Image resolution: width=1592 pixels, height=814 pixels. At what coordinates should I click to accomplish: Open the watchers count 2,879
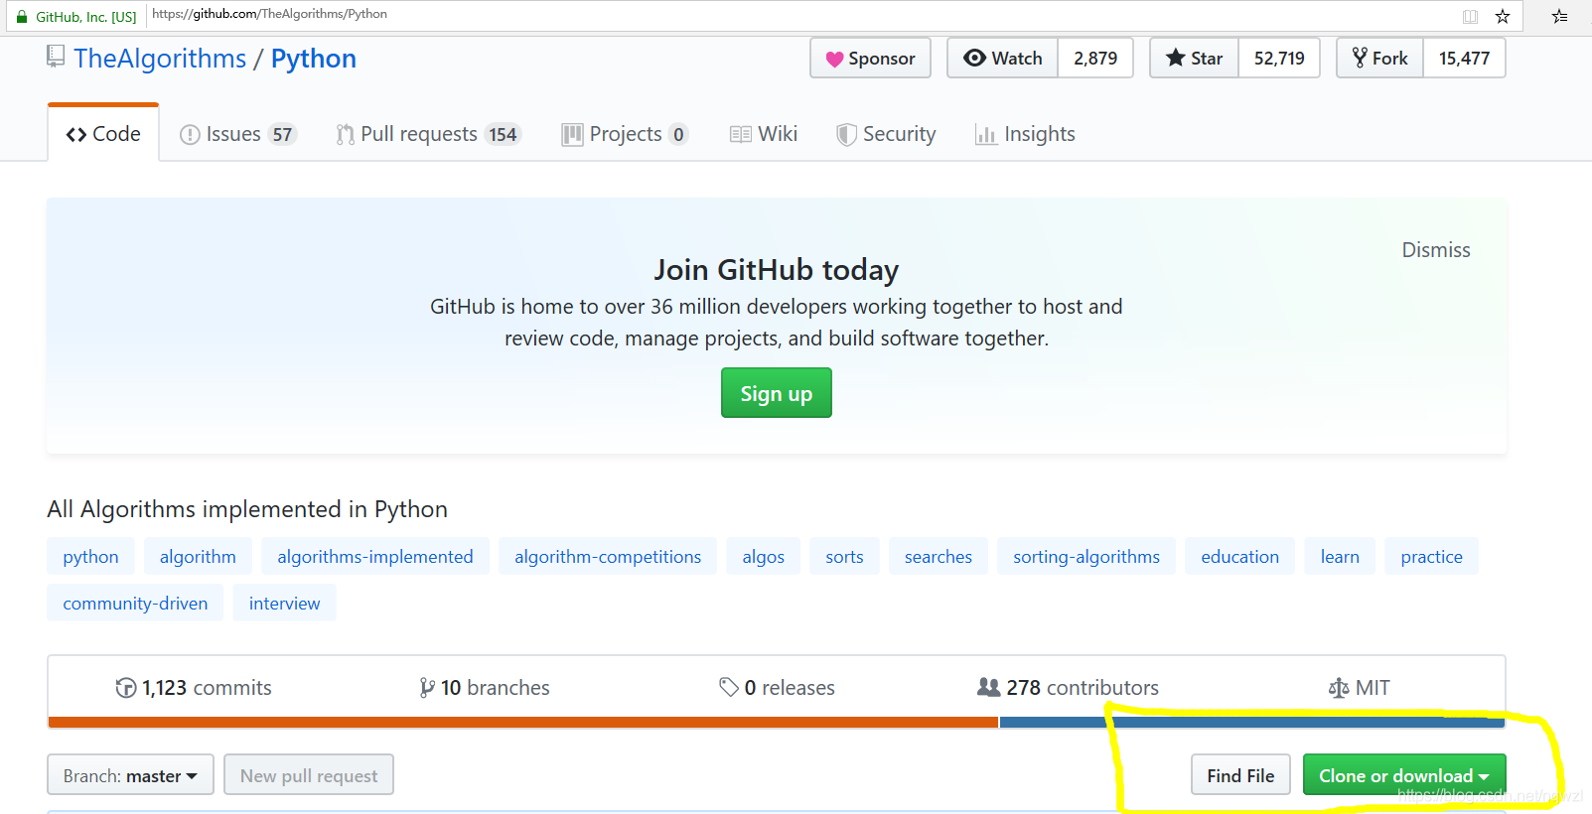(1095, 59)
